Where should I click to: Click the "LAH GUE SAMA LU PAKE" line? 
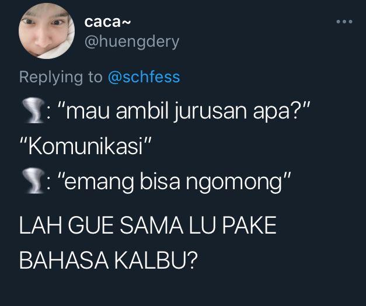[148, 225]
